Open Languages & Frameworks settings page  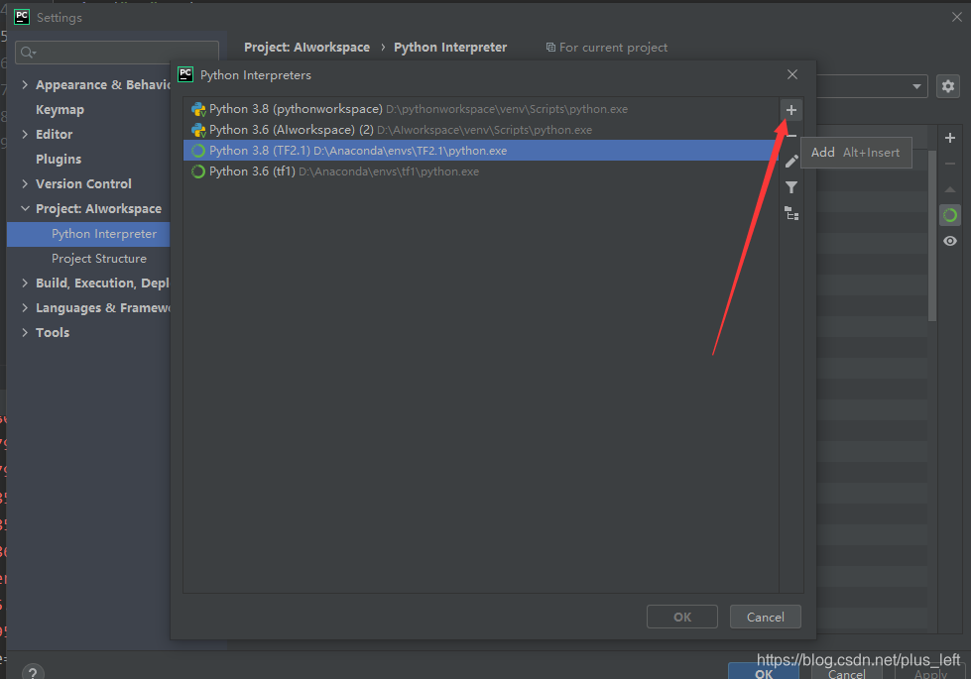tap(102, 307)
